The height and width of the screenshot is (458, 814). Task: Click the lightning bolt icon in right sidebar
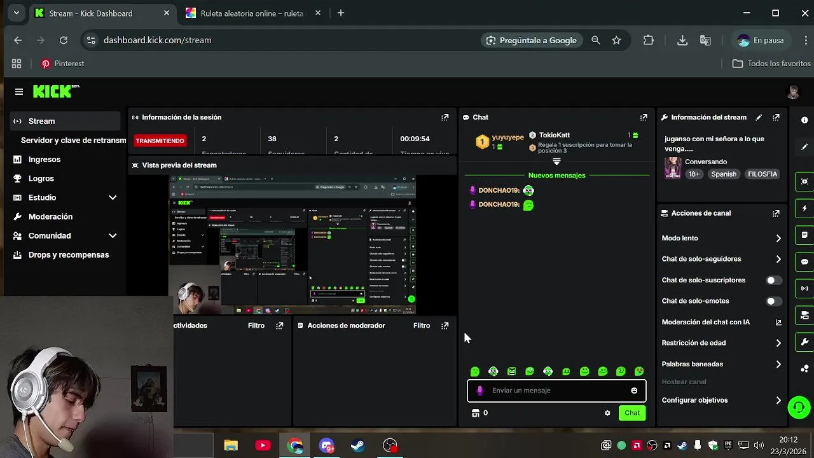(804, 208)
